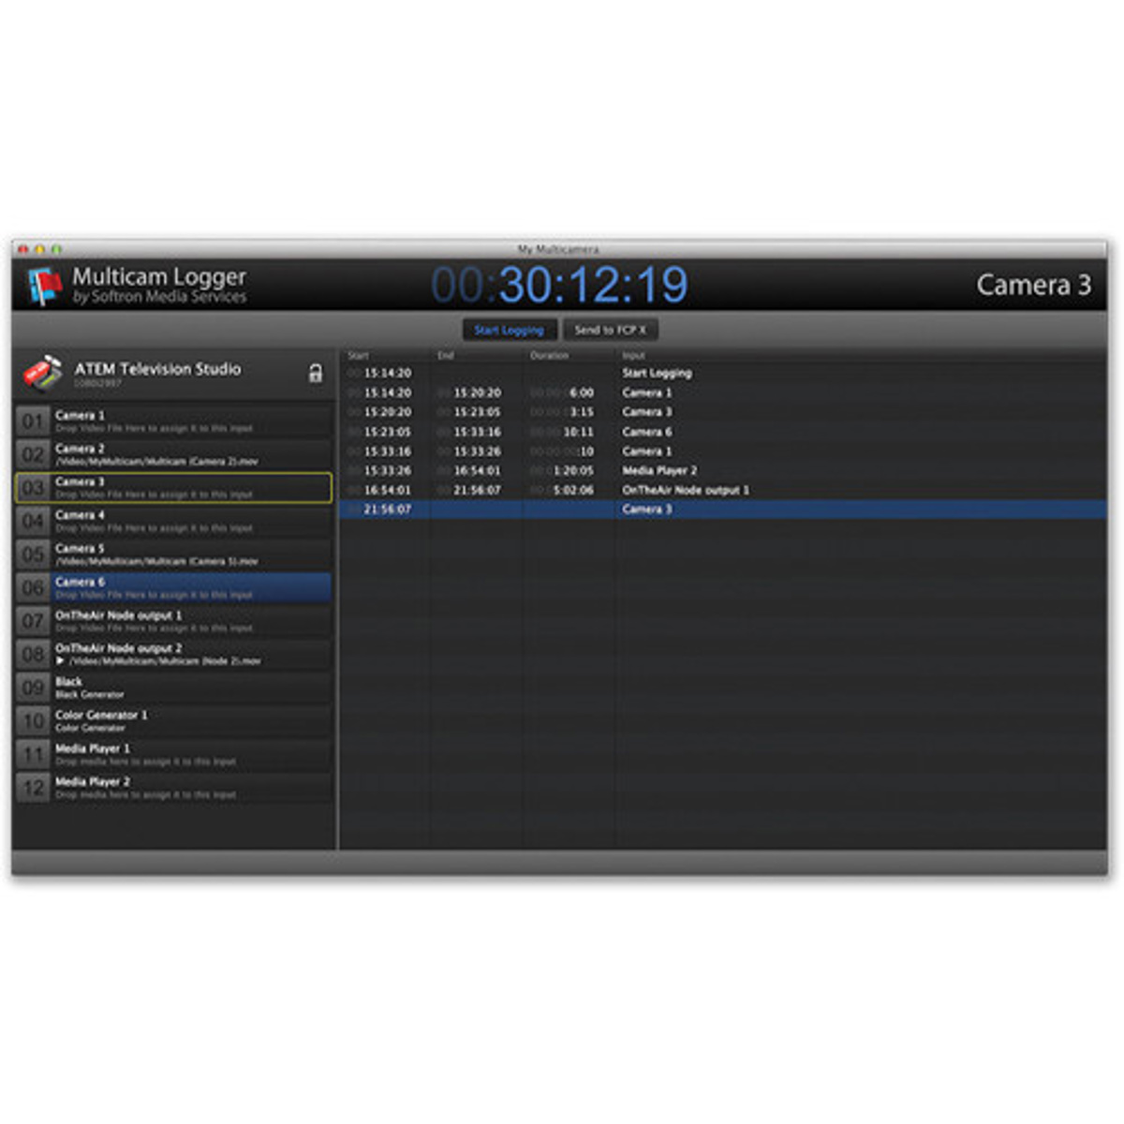This screenshot has height=1124, width=1124.
Task: Select input 04 Camera 4
Action: point(173,521)
